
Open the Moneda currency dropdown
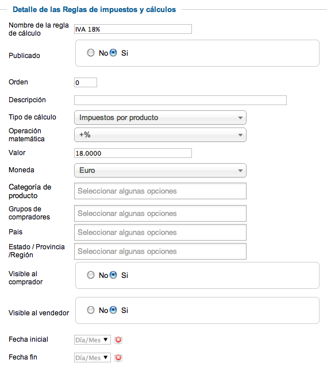[x=160, y=171]
